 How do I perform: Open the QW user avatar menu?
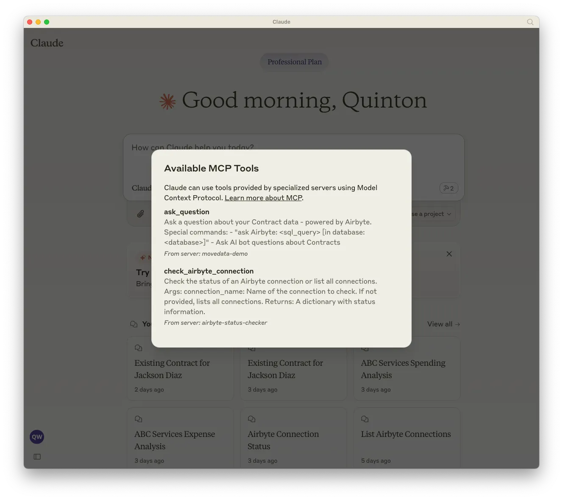tap(37, 437)
